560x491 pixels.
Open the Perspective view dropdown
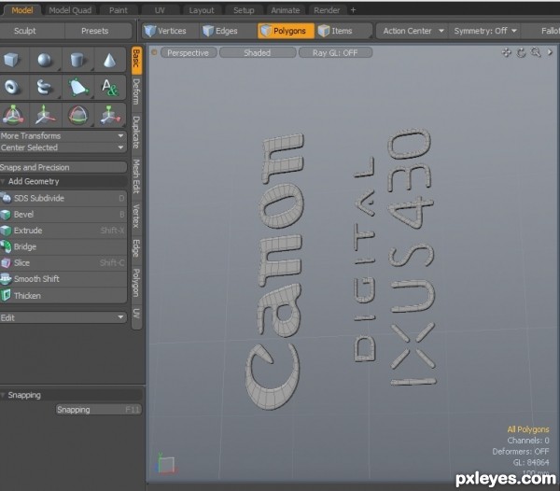[x=189, y=53]
